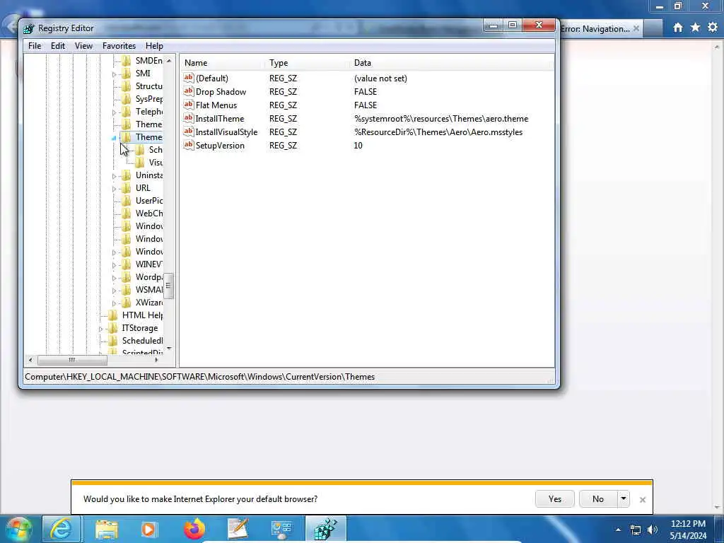Close the Error: Navigation browser tab
The width and height of the screenshot is (724, 543).
pos(636,28)
